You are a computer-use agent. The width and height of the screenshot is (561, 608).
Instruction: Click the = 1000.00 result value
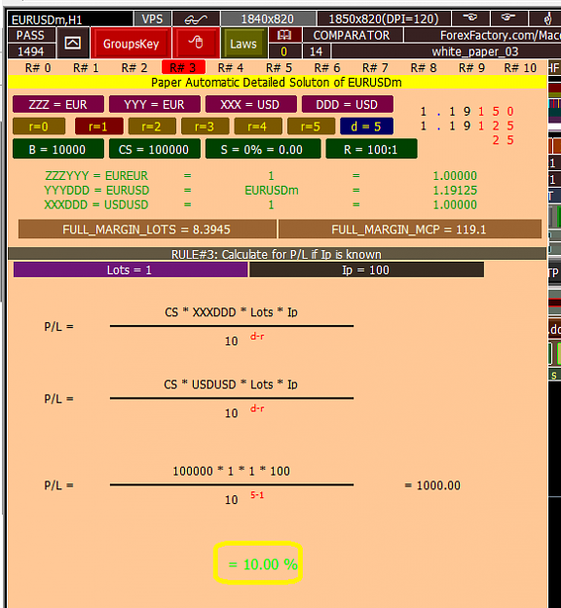coord(432,485)
